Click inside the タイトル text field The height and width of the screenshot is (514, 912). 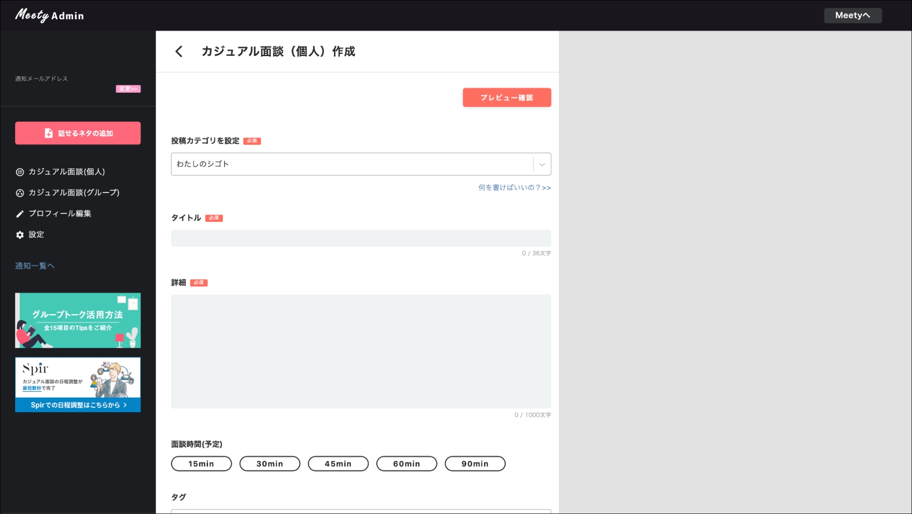click(361, 238)
